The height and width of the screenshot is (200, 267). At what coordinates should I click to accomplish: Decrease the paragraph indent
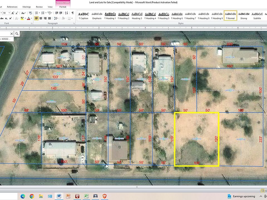[57, 13]
